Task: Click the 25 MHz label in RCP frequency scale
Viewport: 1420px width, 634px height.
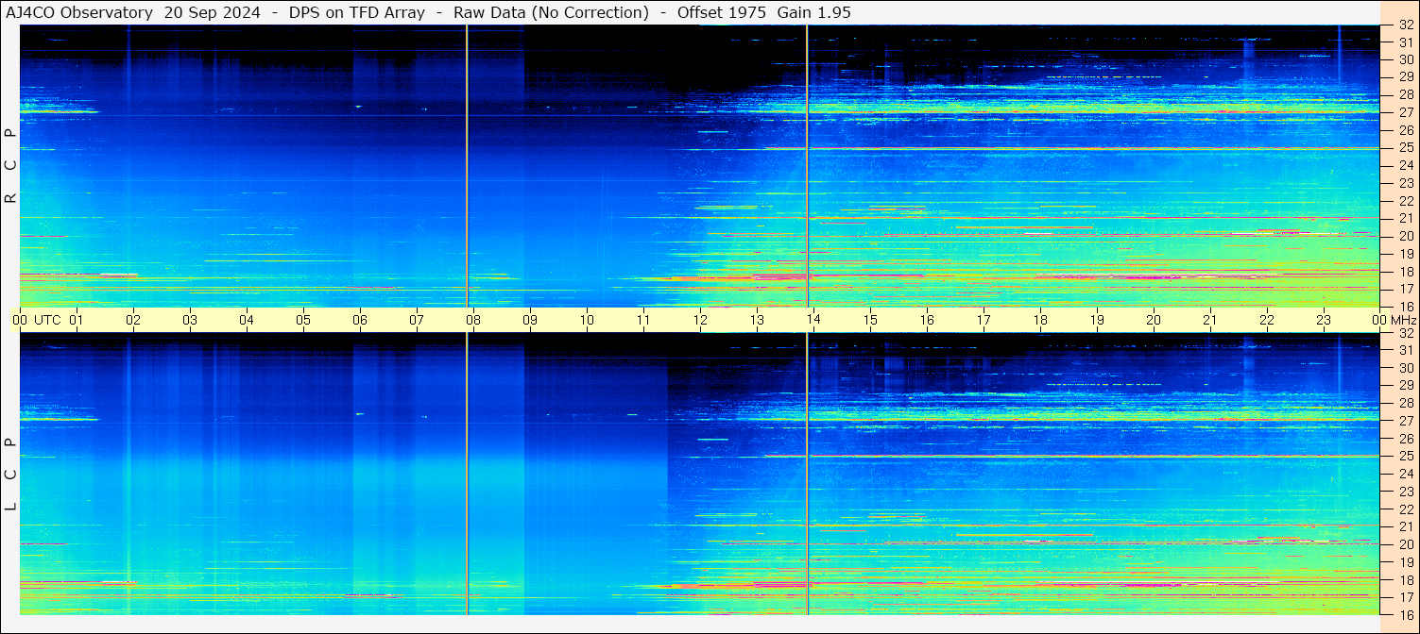Action: (1406, 147)
